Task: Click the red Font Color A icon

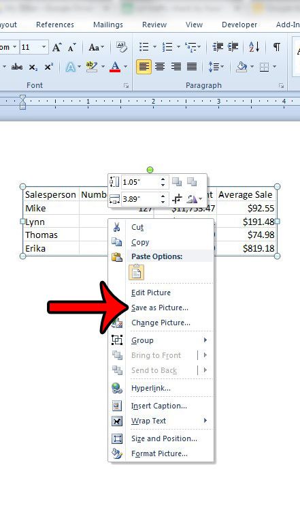Action: [115, 67]
